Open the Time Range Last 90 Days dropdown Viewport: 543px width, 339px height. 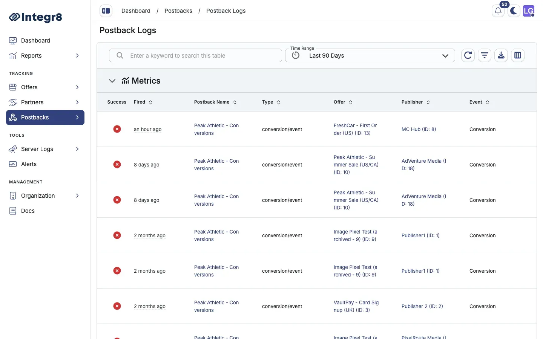click(370, 55)
